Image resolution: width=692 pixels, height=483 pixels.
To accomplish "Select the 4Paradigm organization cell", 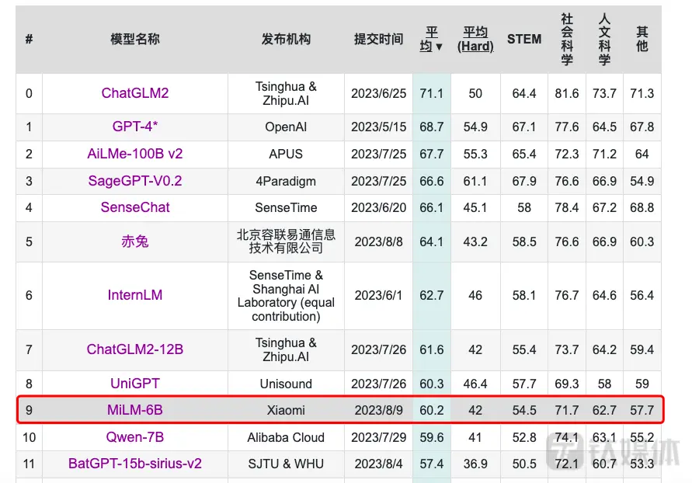I will pyautogui.click(x=286, y=181).
